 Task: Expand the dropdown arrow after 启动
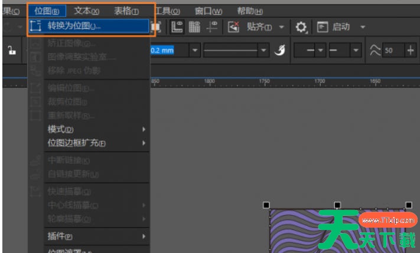363,27
